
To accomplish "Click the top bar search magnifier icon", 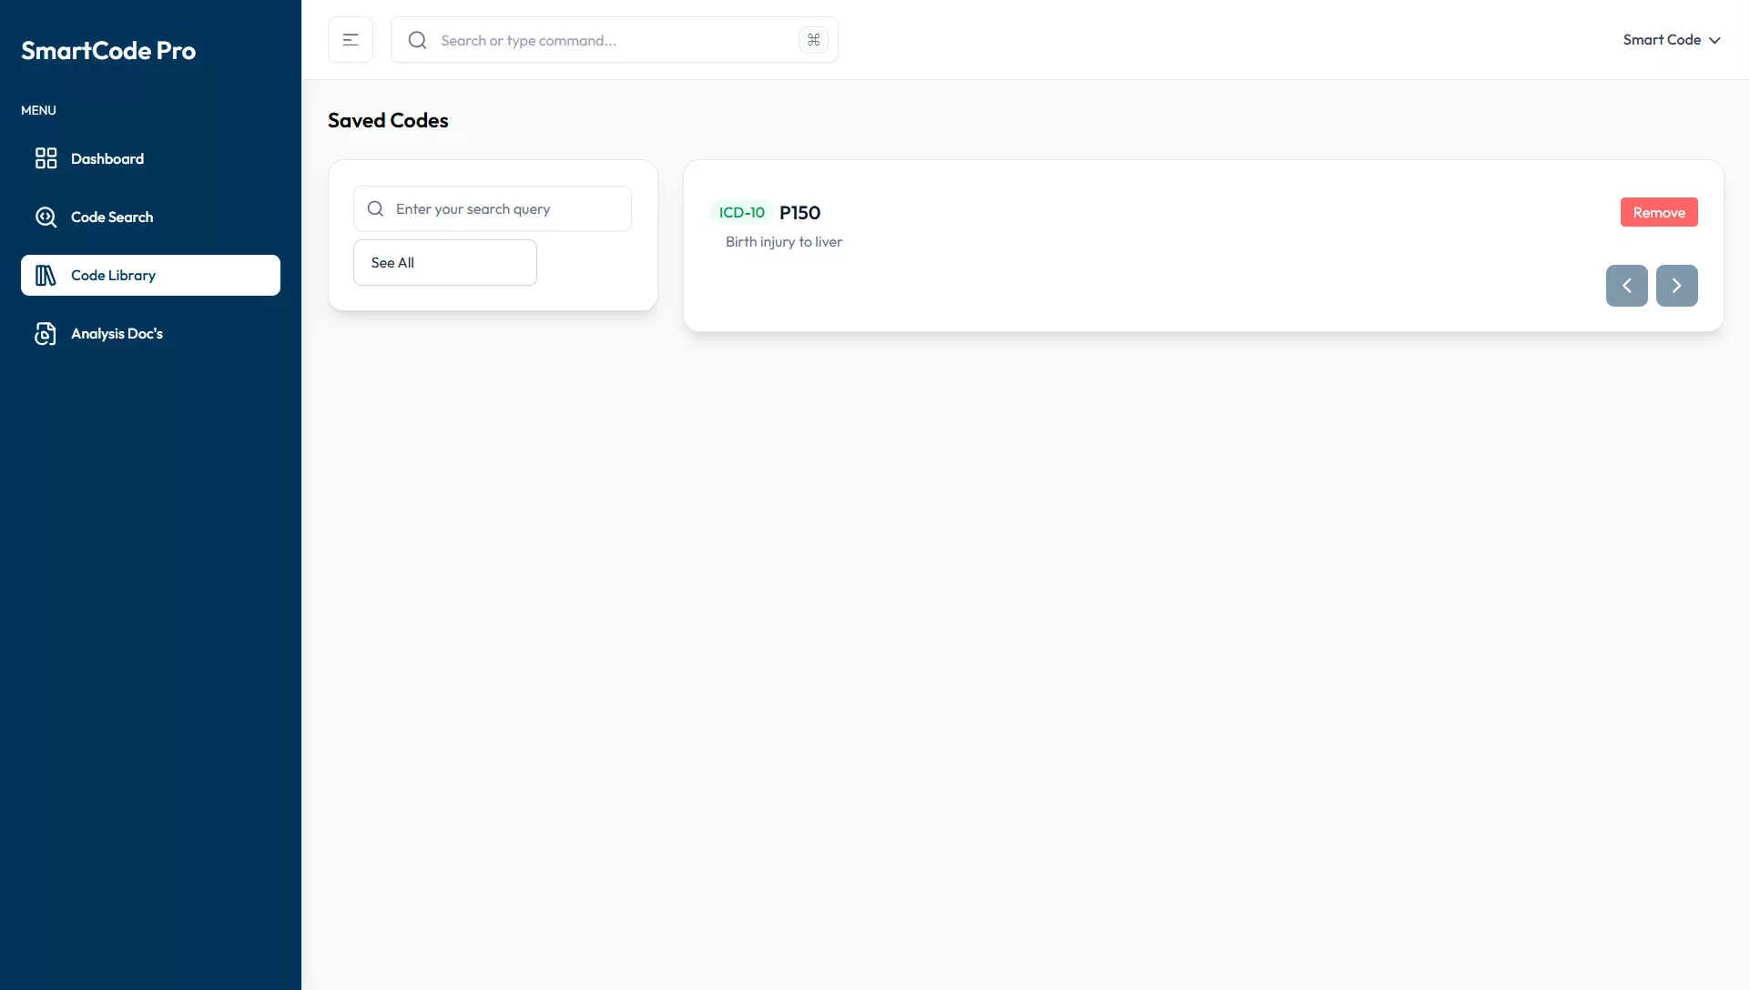I will 417,40.
